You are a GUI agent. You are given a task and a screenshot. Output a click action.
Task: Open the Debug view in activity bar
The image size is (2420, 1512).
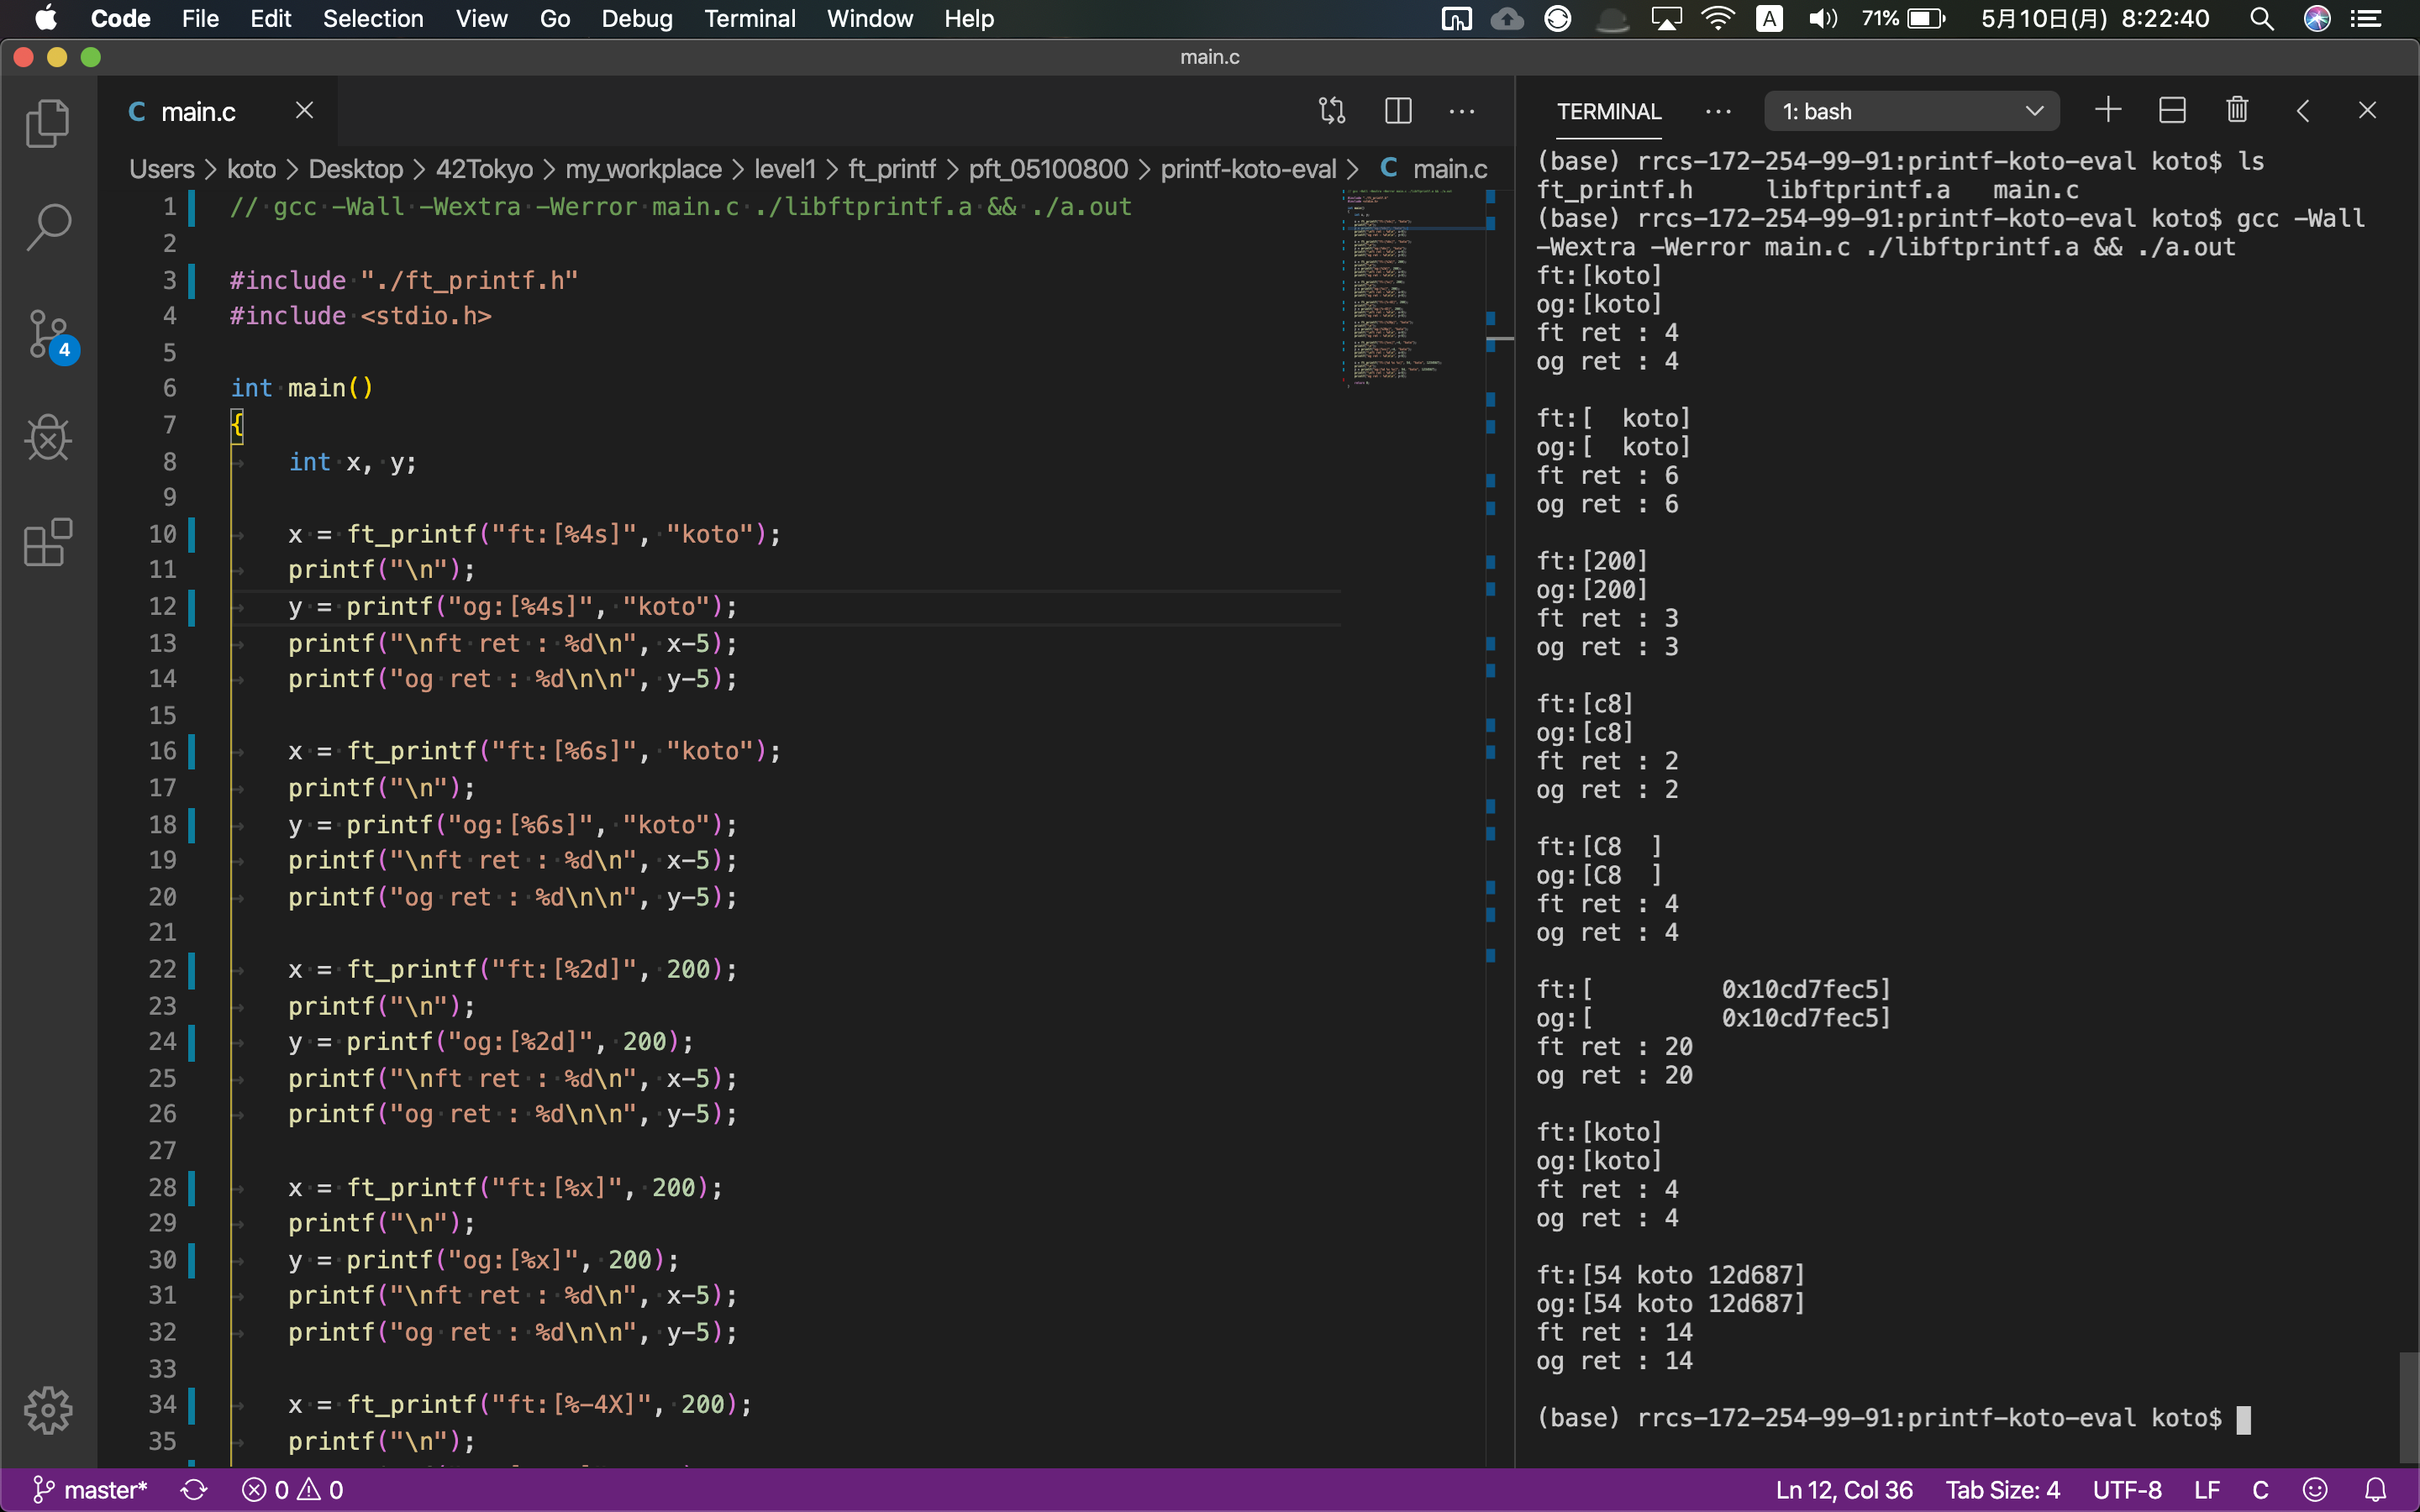coord(48,438)
